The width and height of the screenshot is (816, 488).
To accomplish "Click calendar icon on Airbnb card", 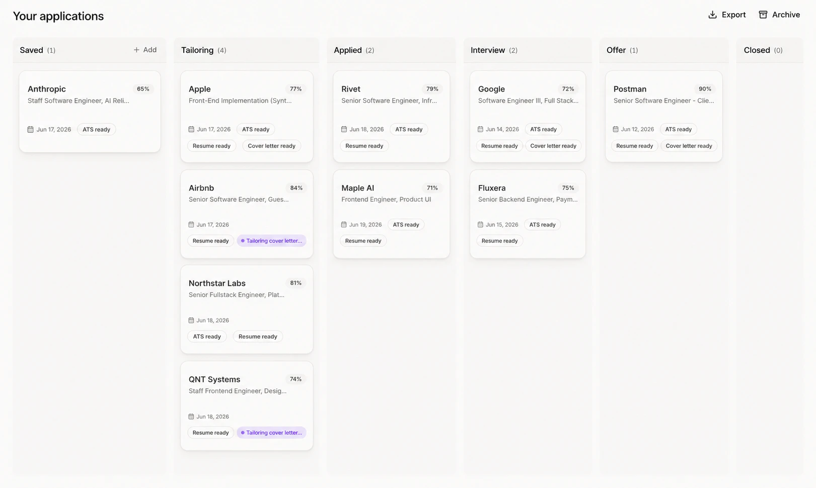I will 191,224.
